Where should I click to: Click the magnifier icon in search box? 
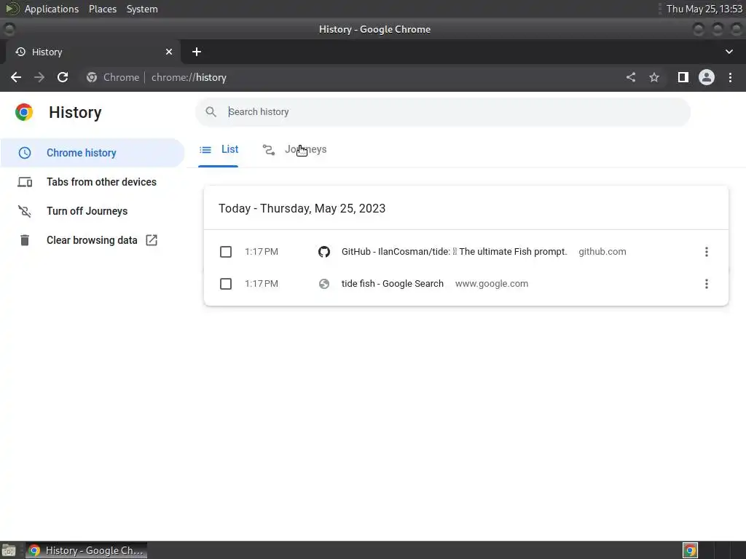coord(211,111)
